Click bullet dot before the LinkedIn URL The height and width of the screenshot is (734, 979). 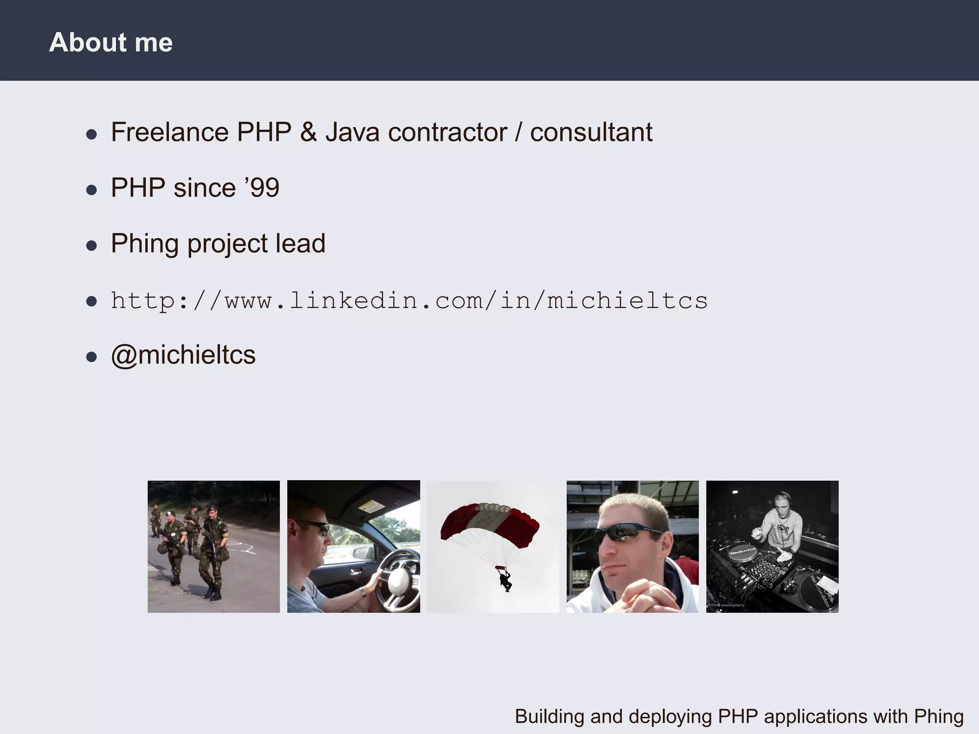tap(91, 302)
